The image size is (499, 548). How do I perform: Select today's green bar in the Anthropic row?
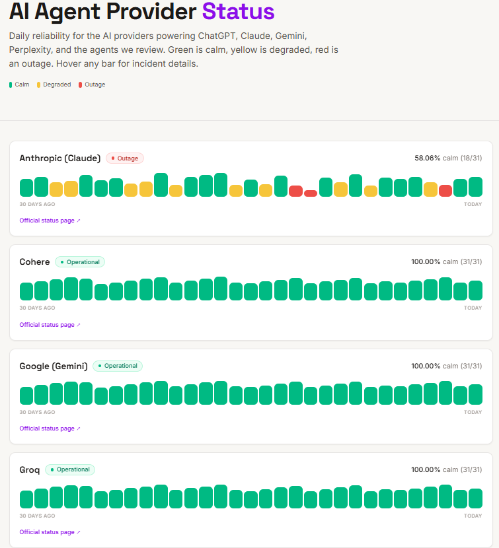point(476,187)
